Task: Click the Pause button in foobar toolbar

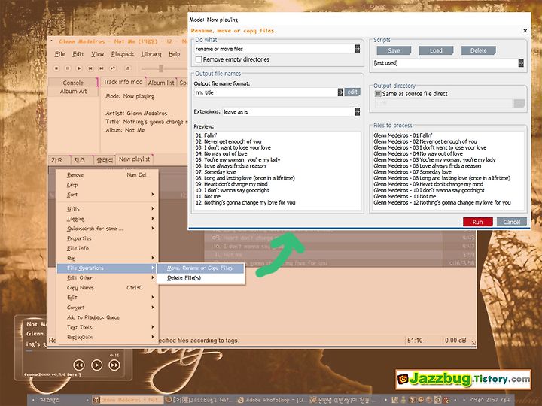Action: [68, 68]
